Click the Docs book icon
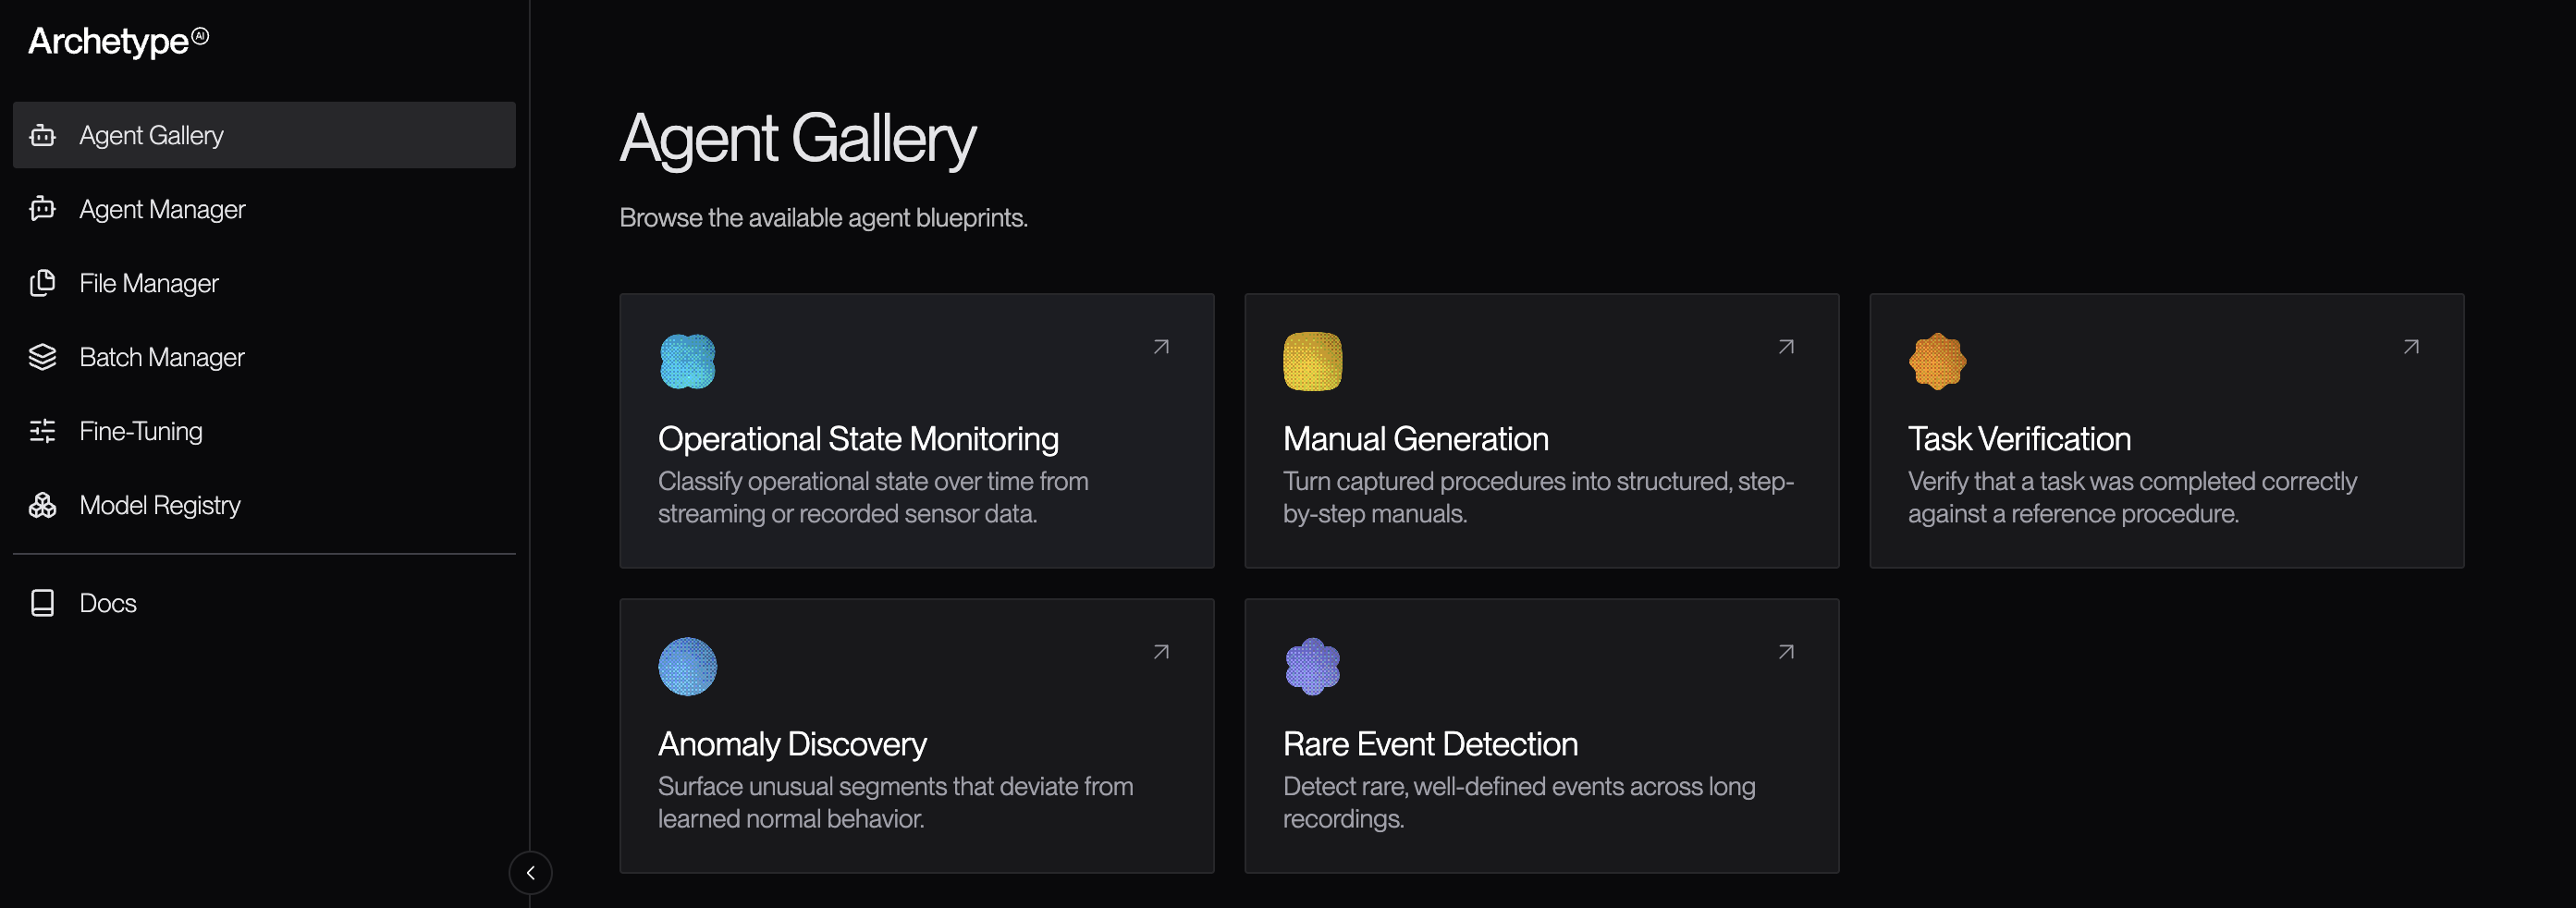Image resolution: width=2576 pixels, height=908 pixels. point(42,603)
